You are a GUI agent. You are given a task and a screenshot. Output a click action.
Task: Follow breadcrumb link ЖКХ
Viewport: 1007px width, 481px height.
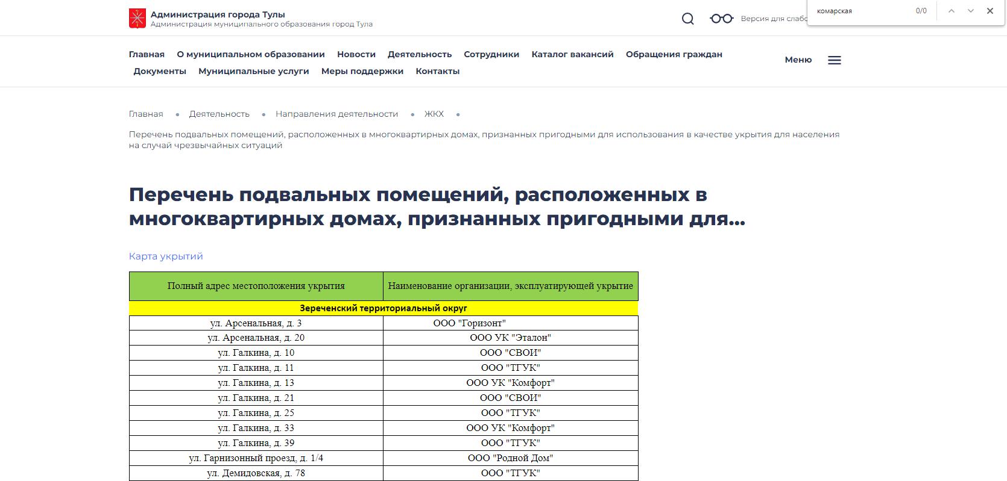[434, 114]
